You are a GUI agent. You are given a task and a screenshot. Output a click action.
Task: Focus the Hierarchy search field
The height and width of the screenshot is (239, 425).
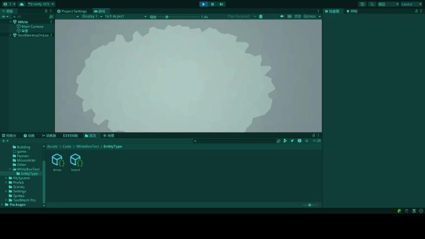click(x=30, y=17)
